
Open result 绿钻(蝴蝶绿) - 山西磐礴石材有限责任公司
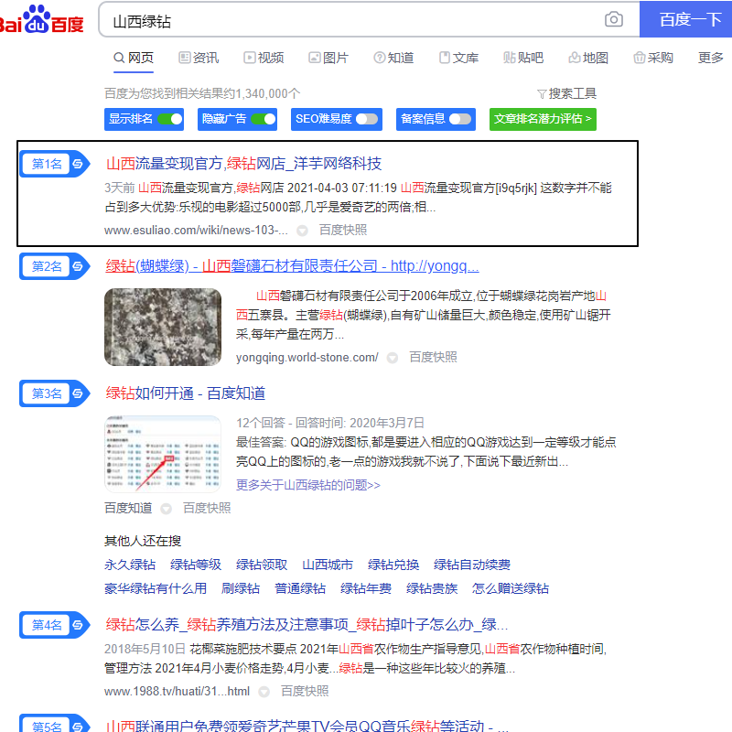coord(292,266)
